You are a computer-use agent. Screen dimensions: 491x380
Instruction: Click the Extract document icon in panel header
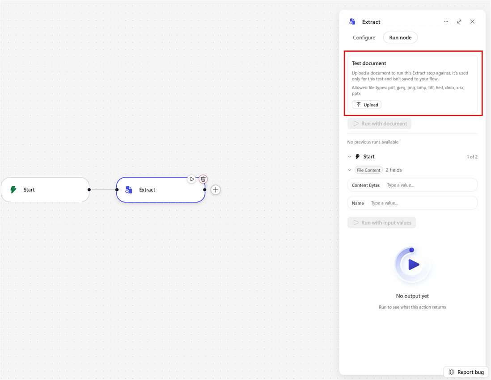pos(352,21)
